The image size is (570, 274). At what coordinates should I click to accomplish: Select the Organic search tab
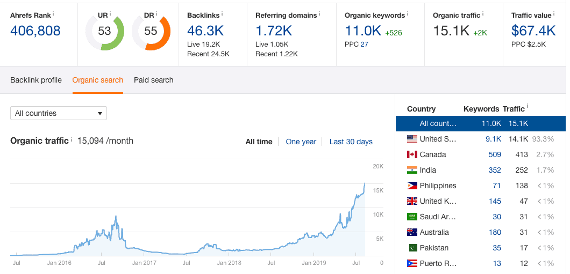[x=97, y=80]
